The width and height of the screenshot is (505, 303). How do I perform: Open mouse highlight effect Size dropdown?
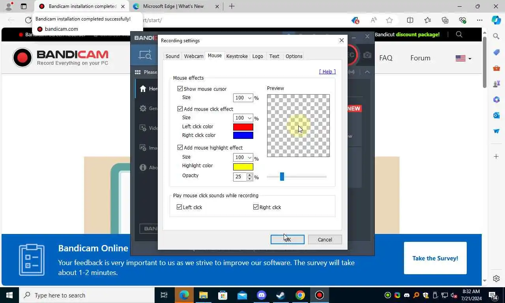click(x=243, y=157)
